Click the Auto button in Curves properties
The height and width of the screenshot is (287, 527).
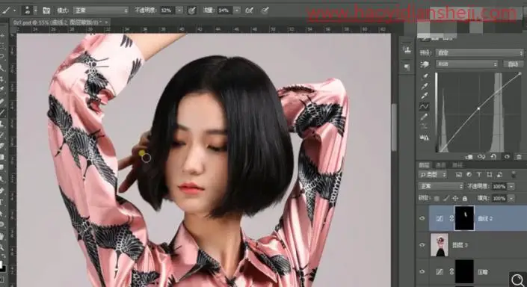click(x=513, y=64)
